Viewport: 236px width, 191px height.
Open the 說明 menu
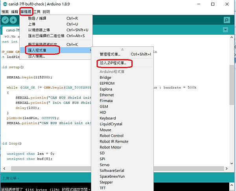click(46, 12)
